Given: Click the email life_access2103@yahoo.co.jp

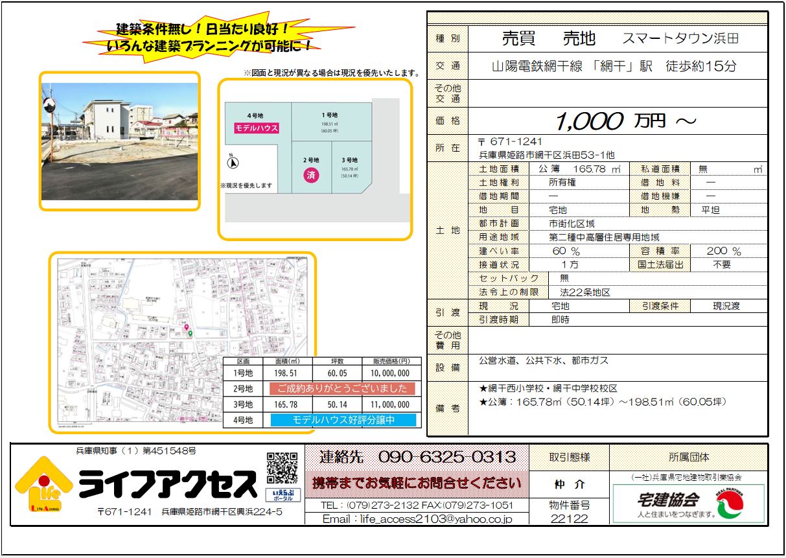Looking at the screenshot, I should (x=417, y=519).
